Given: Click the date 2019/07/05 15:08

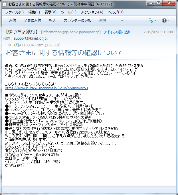Looking at the screenshot, I should tap(158, 32).
